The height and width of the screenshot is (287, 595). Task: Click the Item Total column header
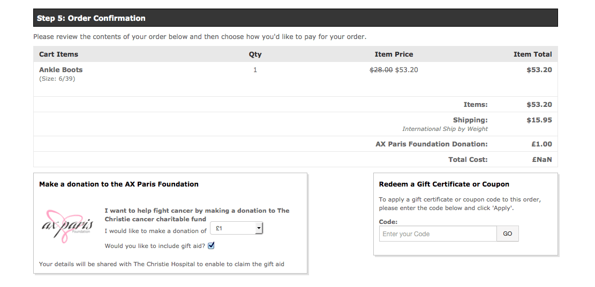pyautogui.click(x=532, y=54)
